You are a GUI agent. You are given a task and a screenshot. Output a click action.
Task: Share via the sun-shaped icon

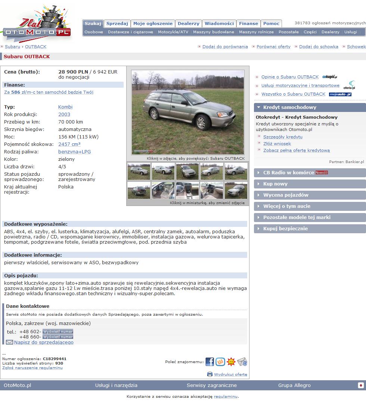(x=231, y=362)
